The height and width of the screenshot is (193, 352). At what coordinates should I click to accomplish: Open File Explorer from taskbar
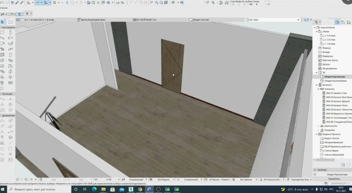click(103, 189)
